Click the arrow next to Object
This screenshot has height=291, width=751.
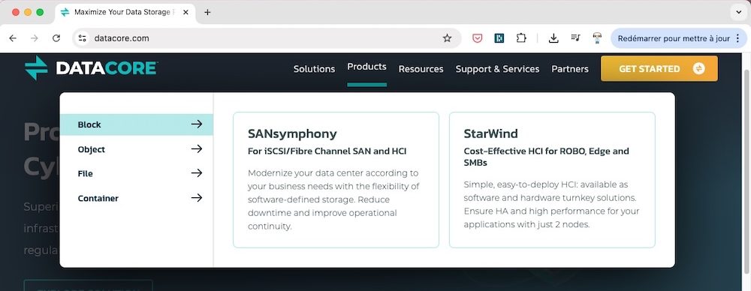[x=196, y=148]
